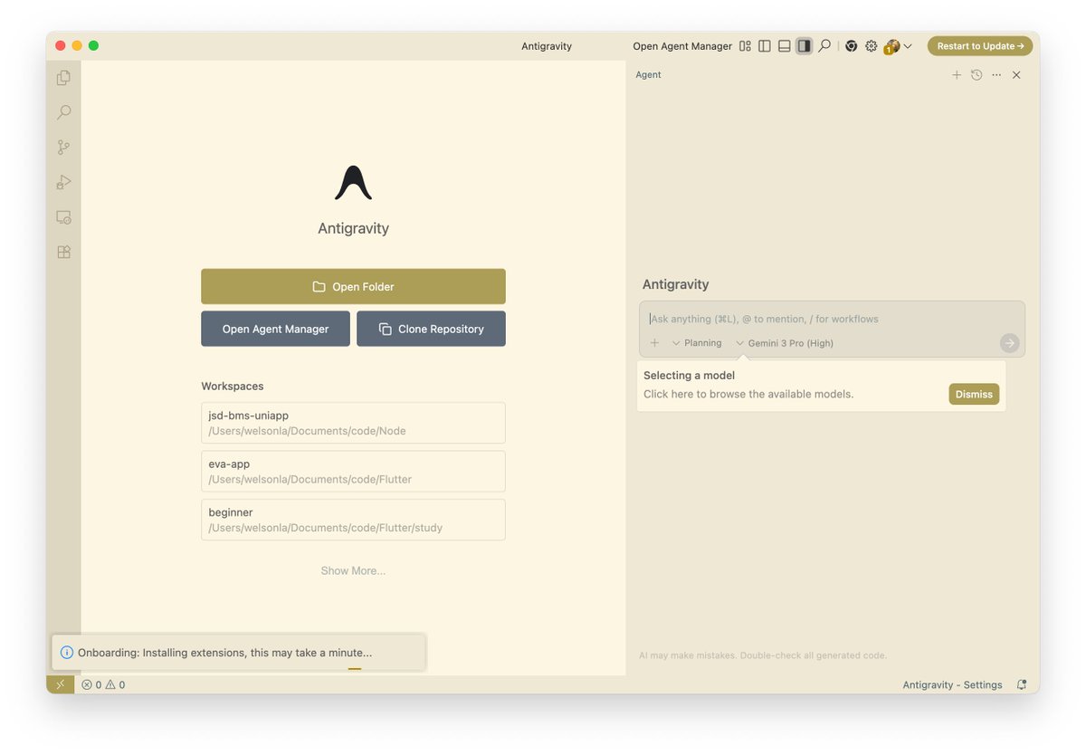Toggle the bottom panel layout
This screenshot has width=1086, height=755.
point(784,46)
